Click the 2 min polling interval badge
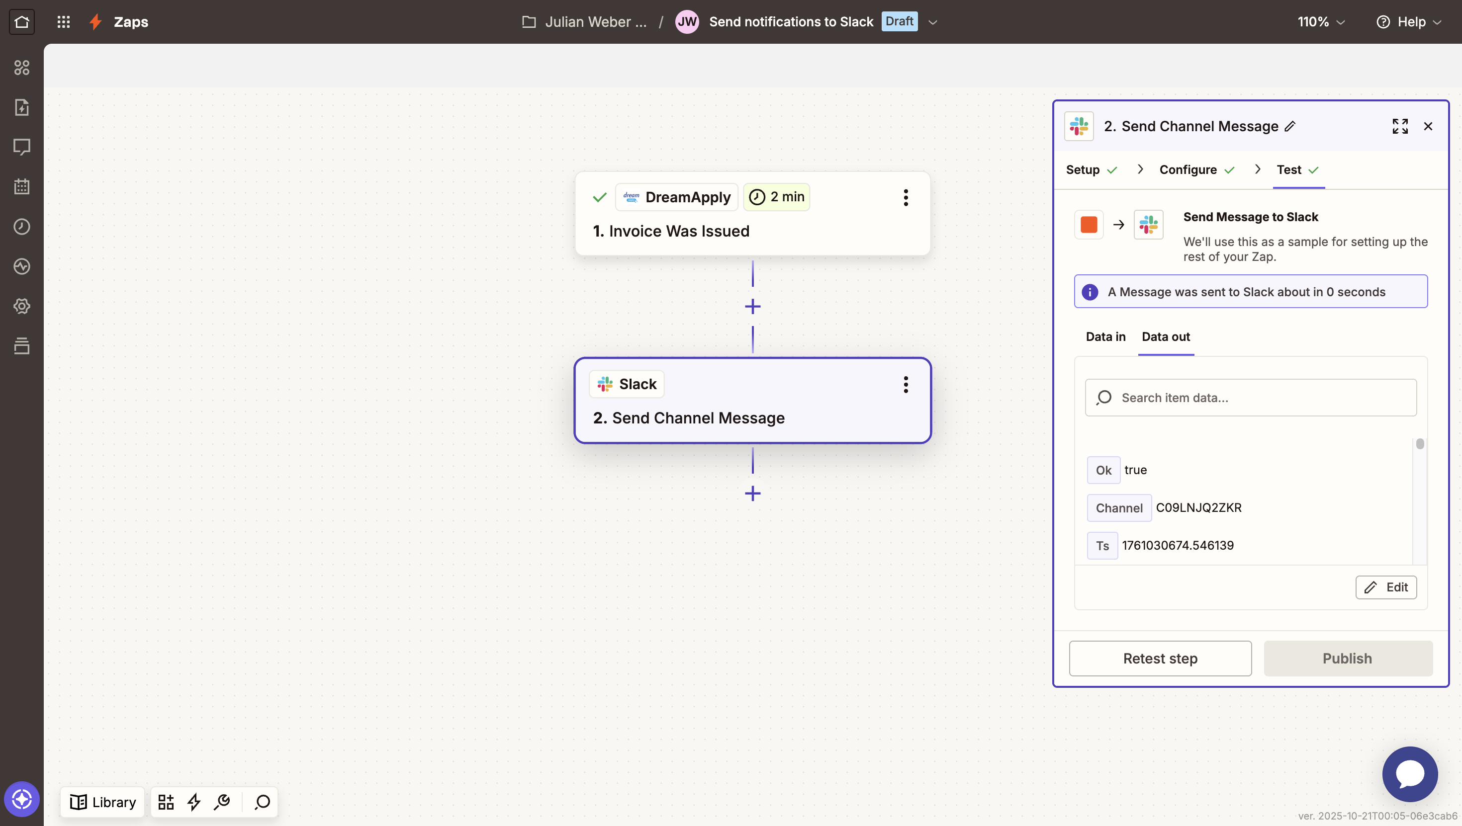This screenshot has height=826, width=1462. point(776,197)
